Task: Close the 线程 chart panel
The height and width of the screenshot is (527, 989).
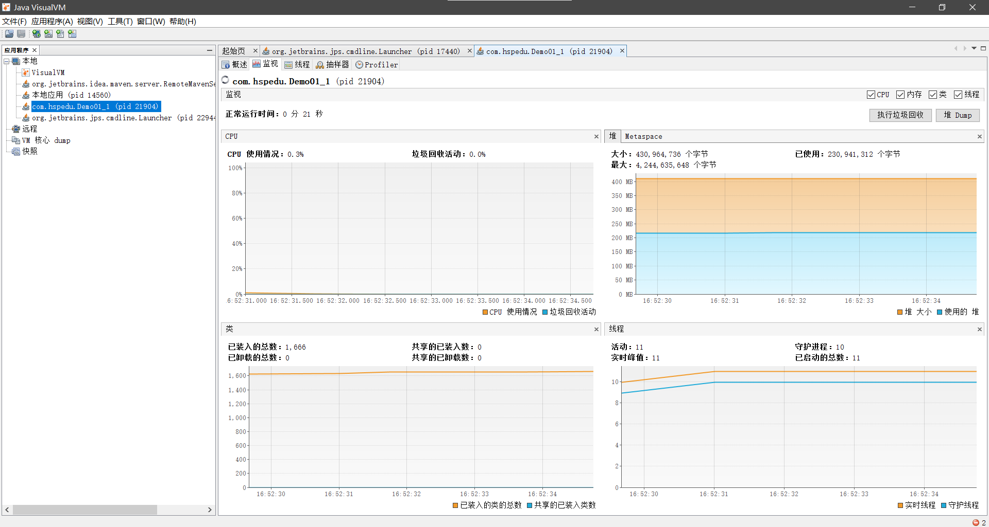Action: click(980, 330)
